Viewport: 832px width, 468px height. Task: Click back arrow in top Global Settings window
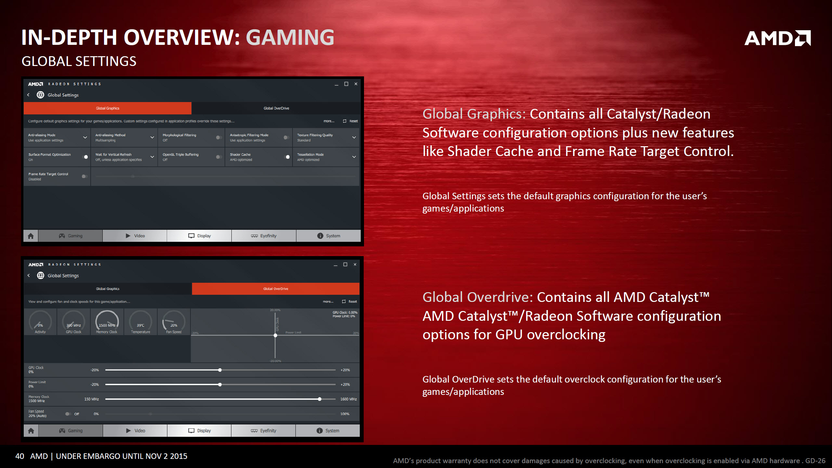(29, 95)
